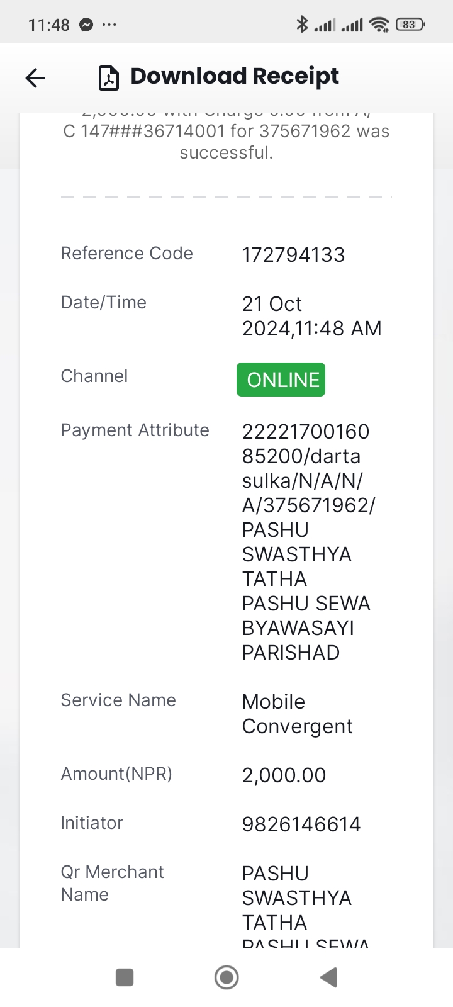Tap the back arrow icon
Viewport: 453px width, 1007px height.
pos(36,78)
